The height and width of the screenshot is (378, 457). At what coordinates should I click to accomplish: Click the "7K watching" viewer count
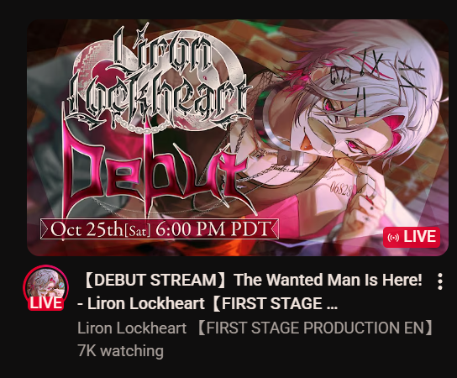pos(120,350)
